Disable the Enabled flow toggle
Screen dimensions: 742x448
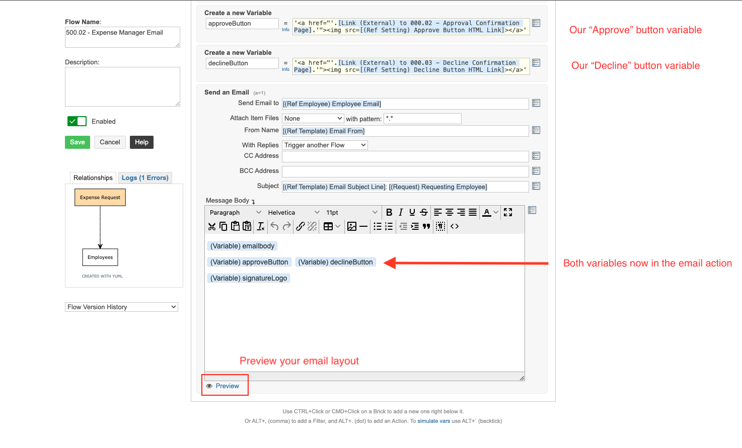tap(77, 121)
